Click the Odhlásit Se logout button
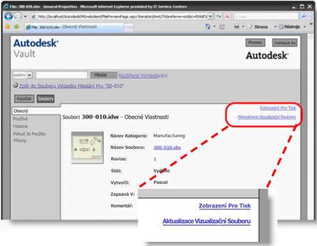 point(285,43)
